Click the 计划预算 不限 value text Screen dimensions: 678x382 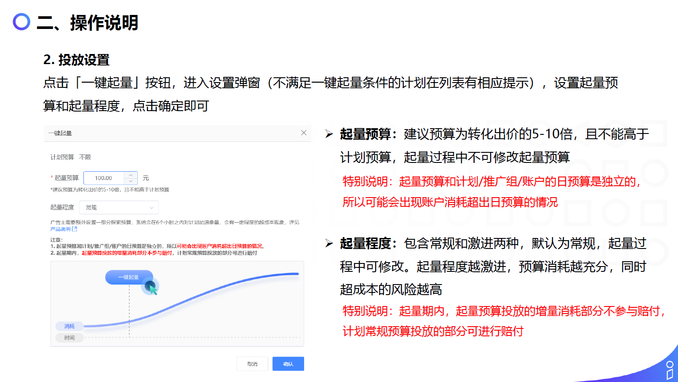click(85, 157)
